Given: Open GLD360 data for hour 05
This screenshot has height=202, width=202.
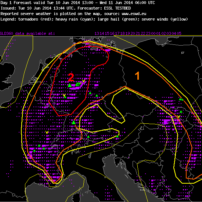Looking at the screenshot, I should [179, 33].
